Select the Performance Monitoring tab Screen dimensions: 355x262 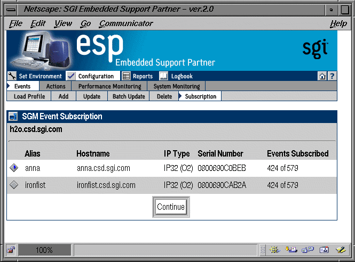(x=109, y=86)
